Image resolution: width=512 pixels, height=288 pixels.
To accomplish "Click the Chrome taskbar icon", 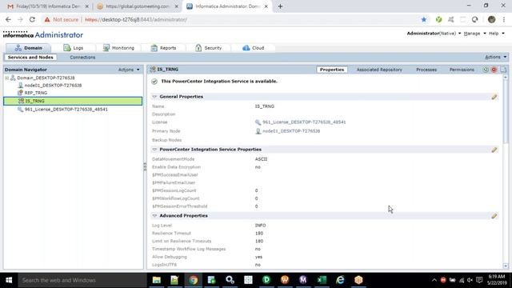I will [193, 280].
